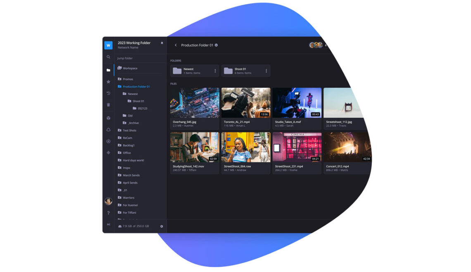This screenshot has width=471, height=272.
Task: Open Favorites via the star icon
Action: click(108, 82)
